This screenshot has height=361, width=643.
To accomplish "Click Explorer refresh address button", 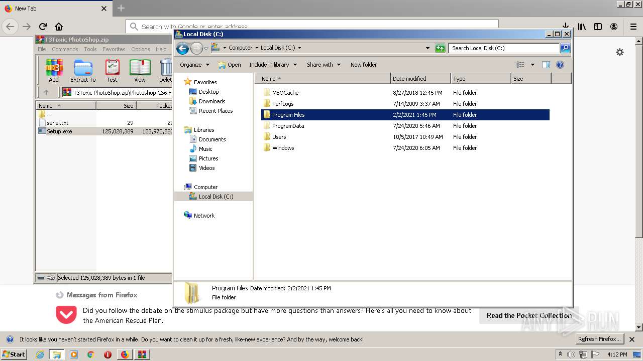I will pos(440,48).
